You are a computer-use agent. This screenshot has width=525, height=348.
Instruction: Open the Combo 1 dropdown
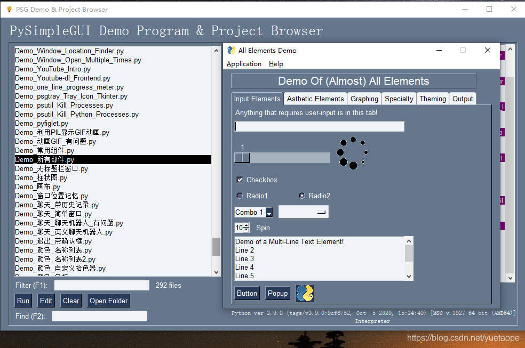269,213
